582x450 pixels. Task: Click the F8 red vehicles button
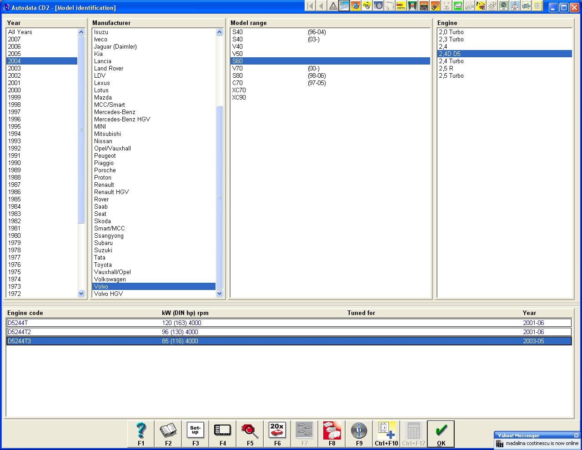pyautogui.click(x=332, y=434)
